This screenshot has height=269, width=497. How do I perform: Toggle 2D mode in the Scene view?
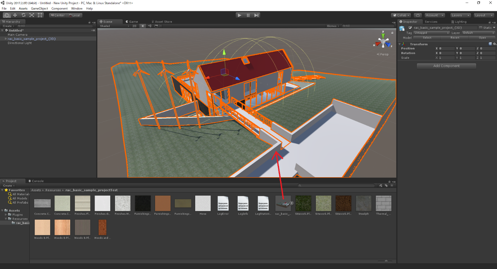tap(134, 26)
